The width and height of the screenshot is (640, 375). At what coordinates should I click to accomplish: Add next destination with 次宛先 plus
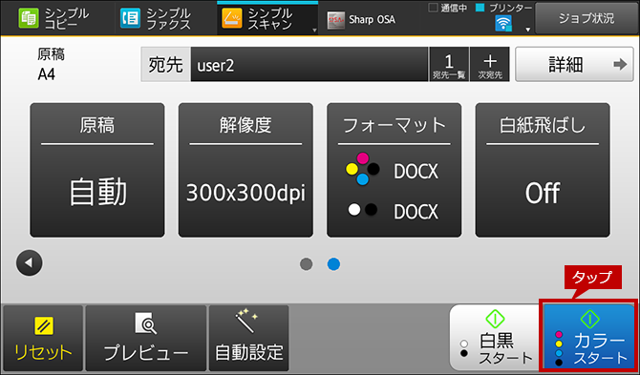pyautogui.click(x=490, y=64)
